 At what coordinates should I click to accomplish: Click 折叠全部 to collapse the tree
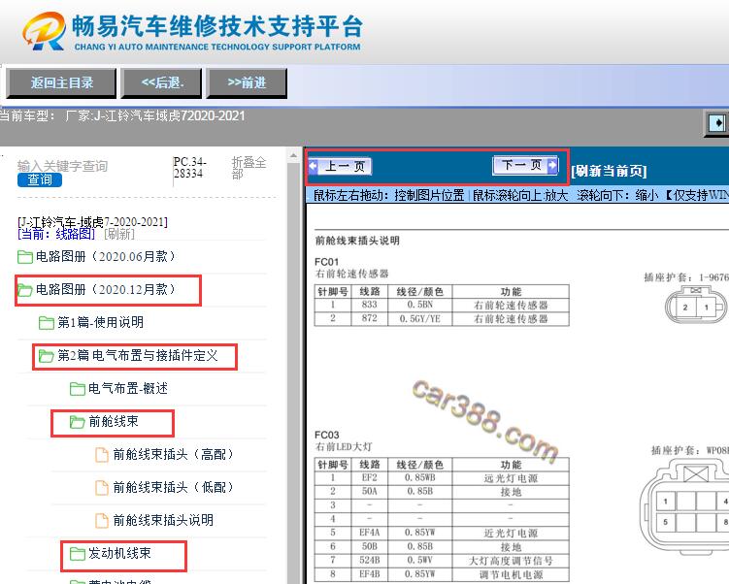point(249,168)
